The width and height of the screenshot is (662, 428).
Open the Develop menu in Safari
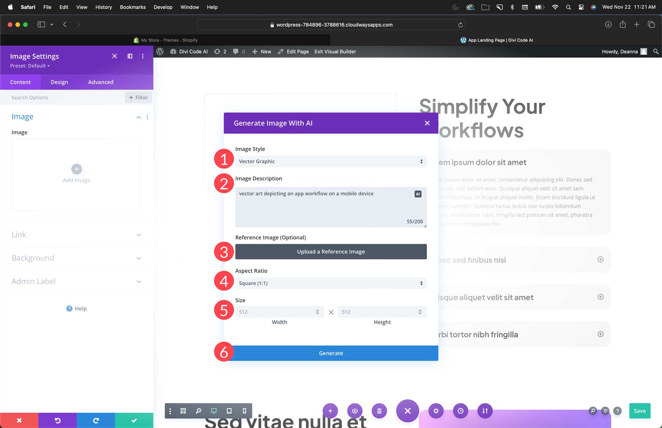[163, 7]
